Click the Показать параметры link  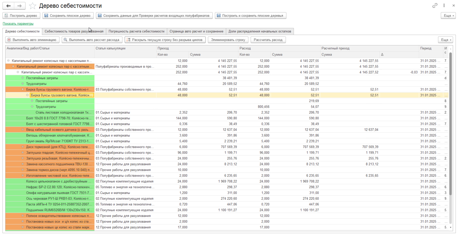click(x=18, y=24)
